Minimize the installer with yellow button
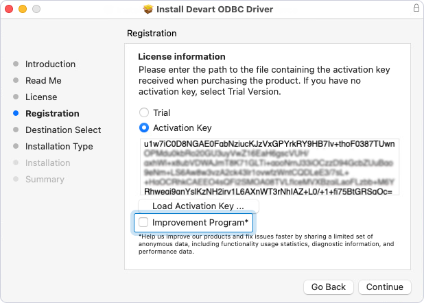Image resolution: width=424 pixels, height=303 pixels. pyautogui.click(x=23, y=9)
